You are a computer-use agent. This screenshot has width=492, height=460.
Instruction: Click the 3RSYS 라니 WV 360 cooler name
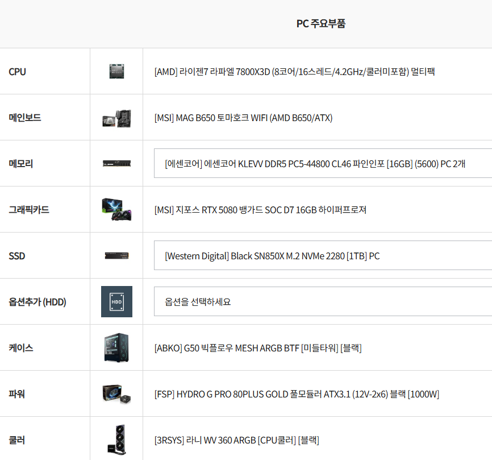(236, 440)
